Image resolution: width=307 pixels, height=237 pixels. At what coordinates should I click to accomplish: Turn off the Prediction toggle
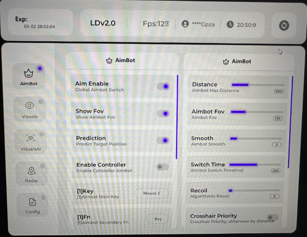[163, 141]
